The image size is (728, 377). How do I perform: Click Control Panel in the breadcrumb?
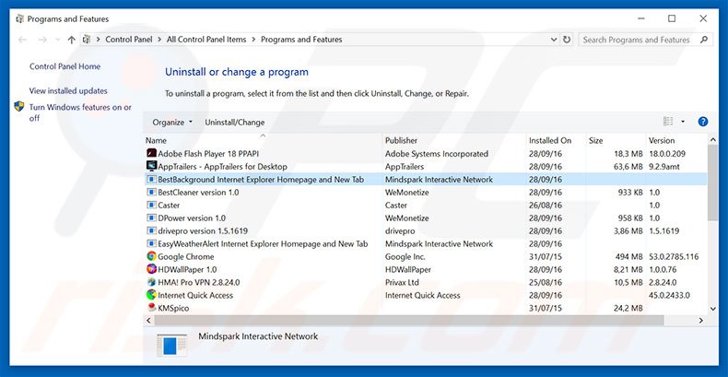[129, 40]
